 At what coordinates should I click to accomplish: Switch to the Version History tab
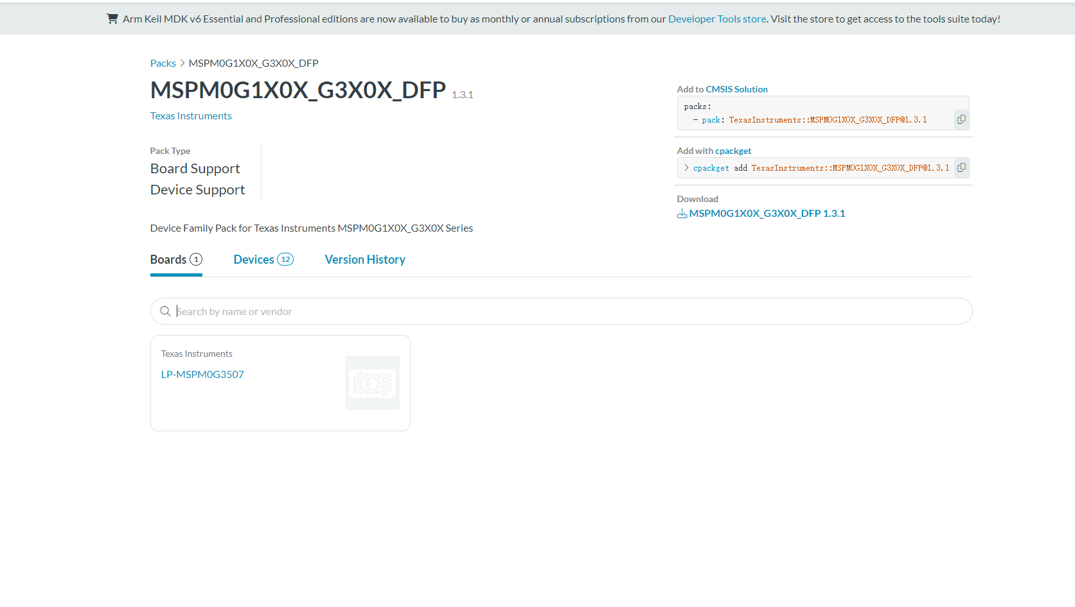(365, 259)
